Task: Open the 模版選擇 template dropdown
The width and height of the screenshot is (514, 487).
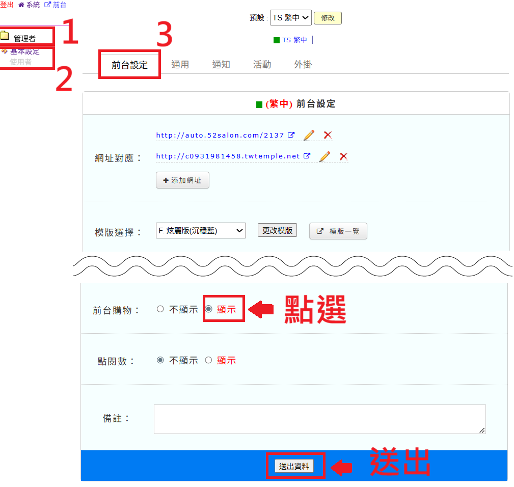Action: click(x=201, y=231)
